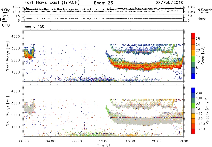Click the Power colorbar tick '4'
The width and height of the screenshot is (212, 147).
click(197, 73)
